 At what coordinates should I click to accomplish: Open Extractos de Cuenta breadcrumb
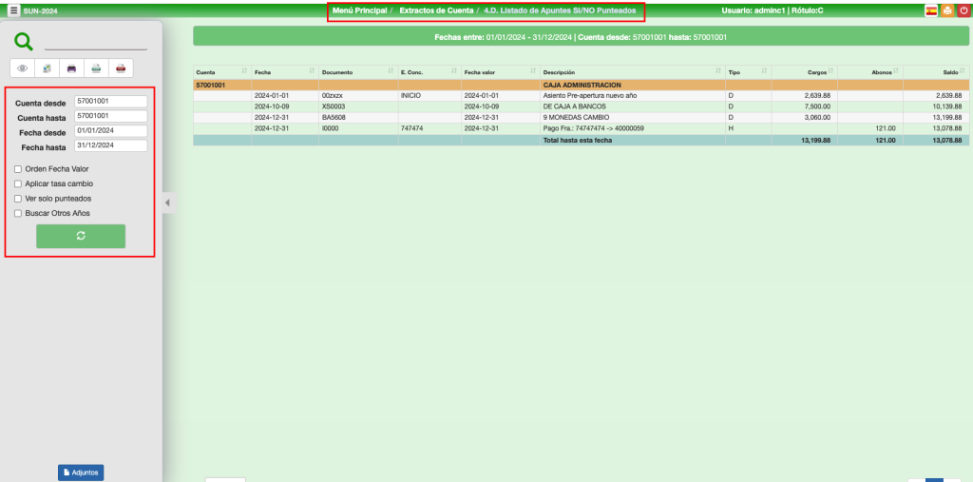coord(435,10)
